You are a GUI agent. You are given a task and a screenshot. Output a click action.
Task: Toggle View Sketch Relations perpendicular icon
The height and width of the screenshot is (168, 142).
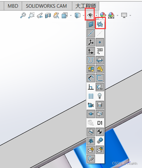tap(91, 87)
